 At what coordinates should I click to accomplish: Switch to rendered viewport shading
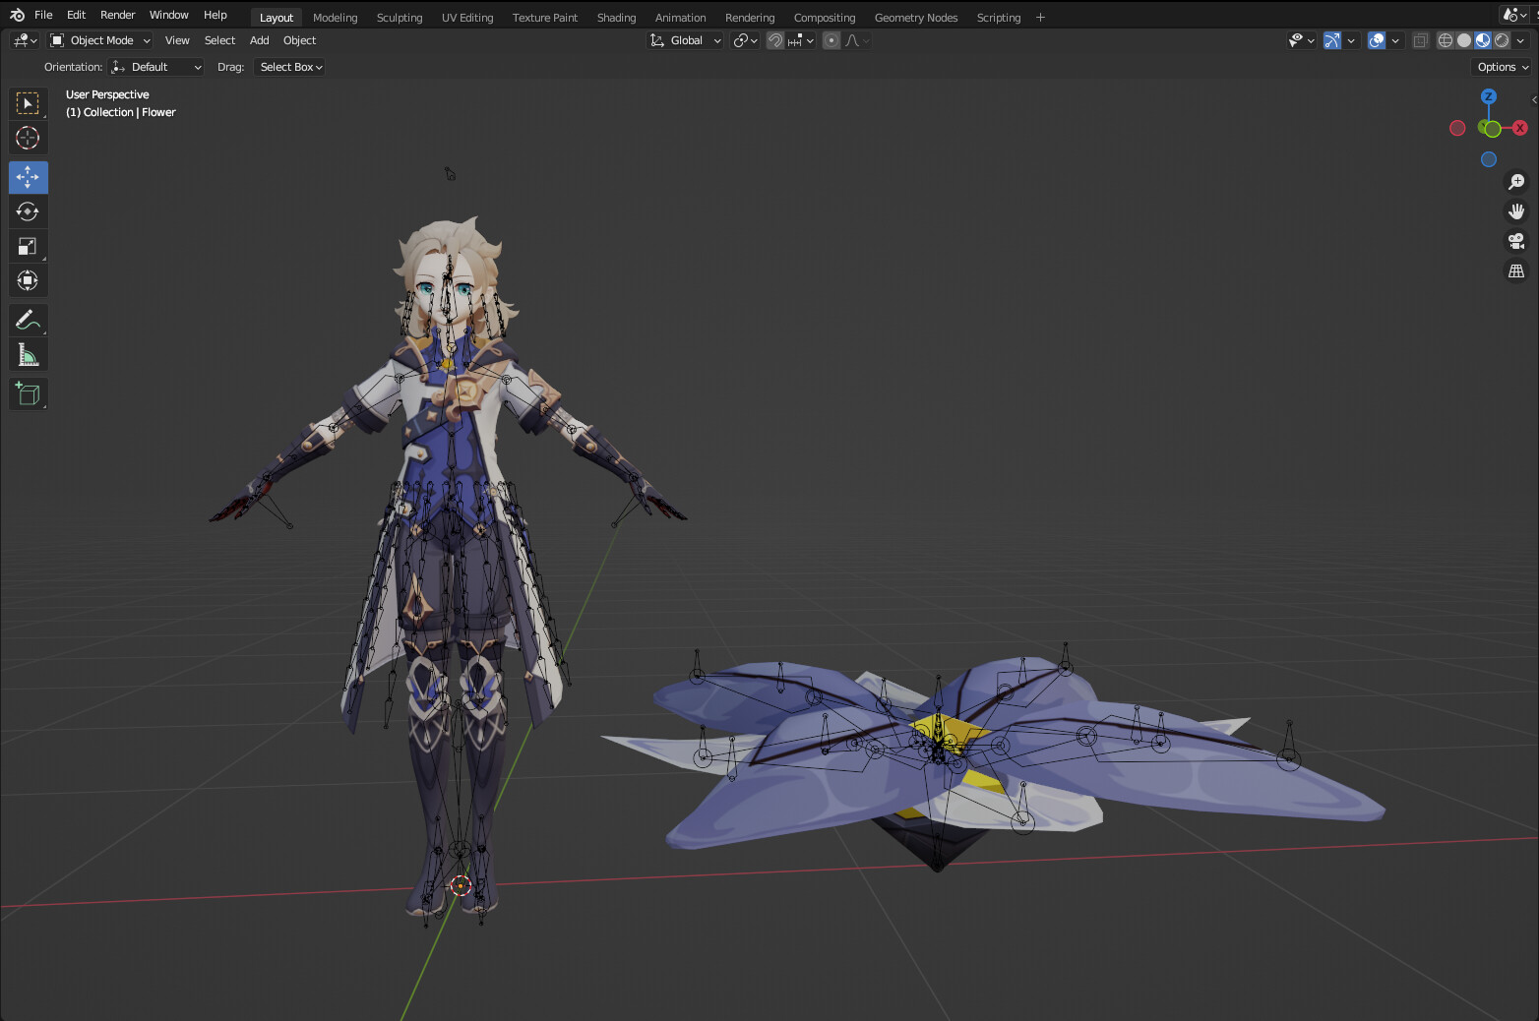coord(1502,40)
